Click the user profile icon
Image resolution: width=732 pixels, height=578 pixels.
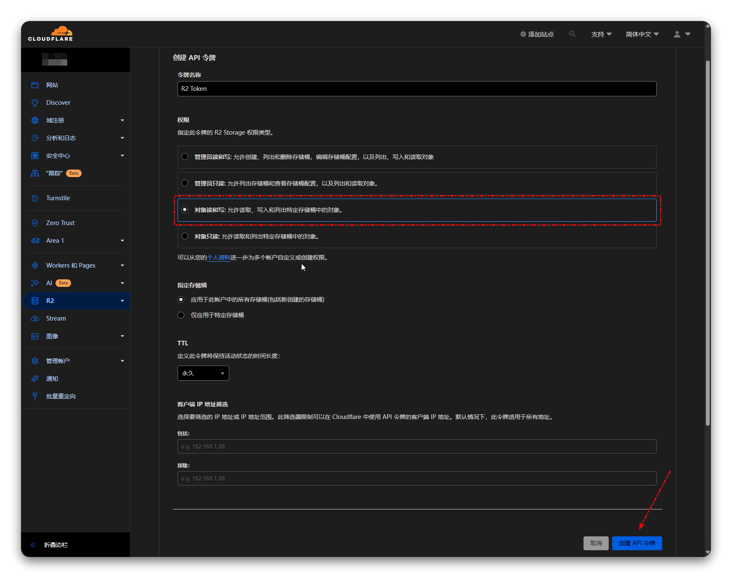point(677,34)
